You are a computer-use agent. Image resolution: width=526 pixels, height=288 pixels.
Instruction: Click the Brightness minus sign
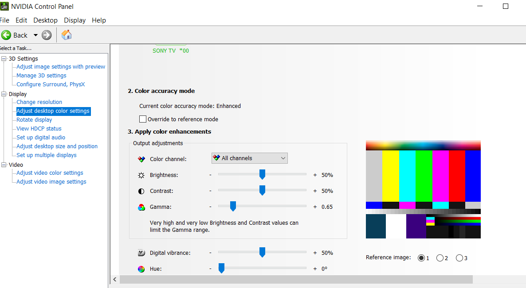210,175
